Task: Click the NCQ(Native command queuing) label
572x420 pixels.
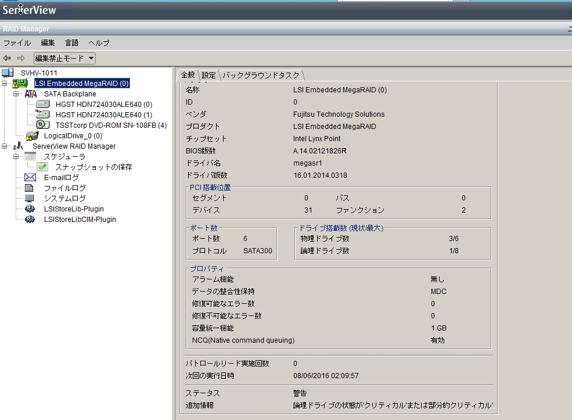Action: tap(243, 340)
